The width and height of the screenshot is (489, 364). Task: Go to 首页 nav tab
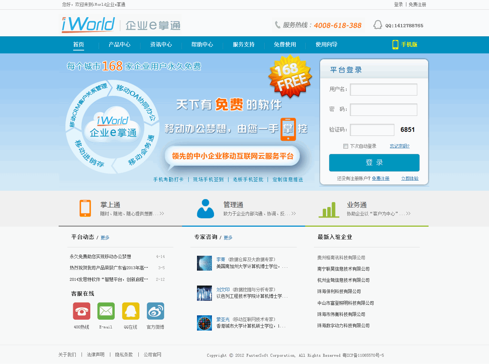(x=79, y=45)
